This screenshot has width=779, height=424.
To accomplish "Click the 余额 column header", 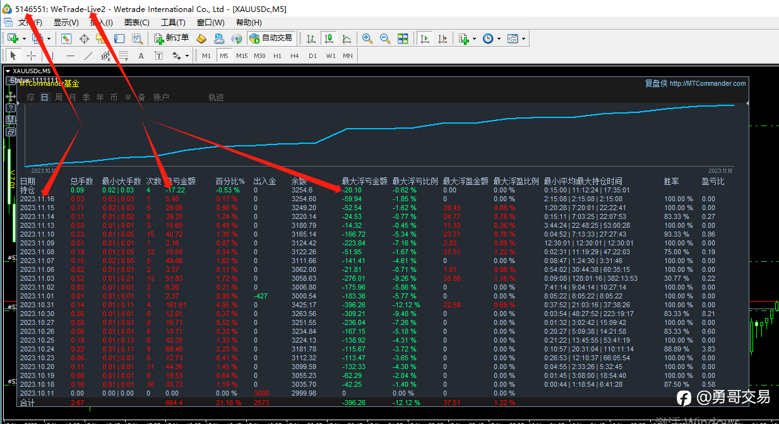I will (300, 181).
